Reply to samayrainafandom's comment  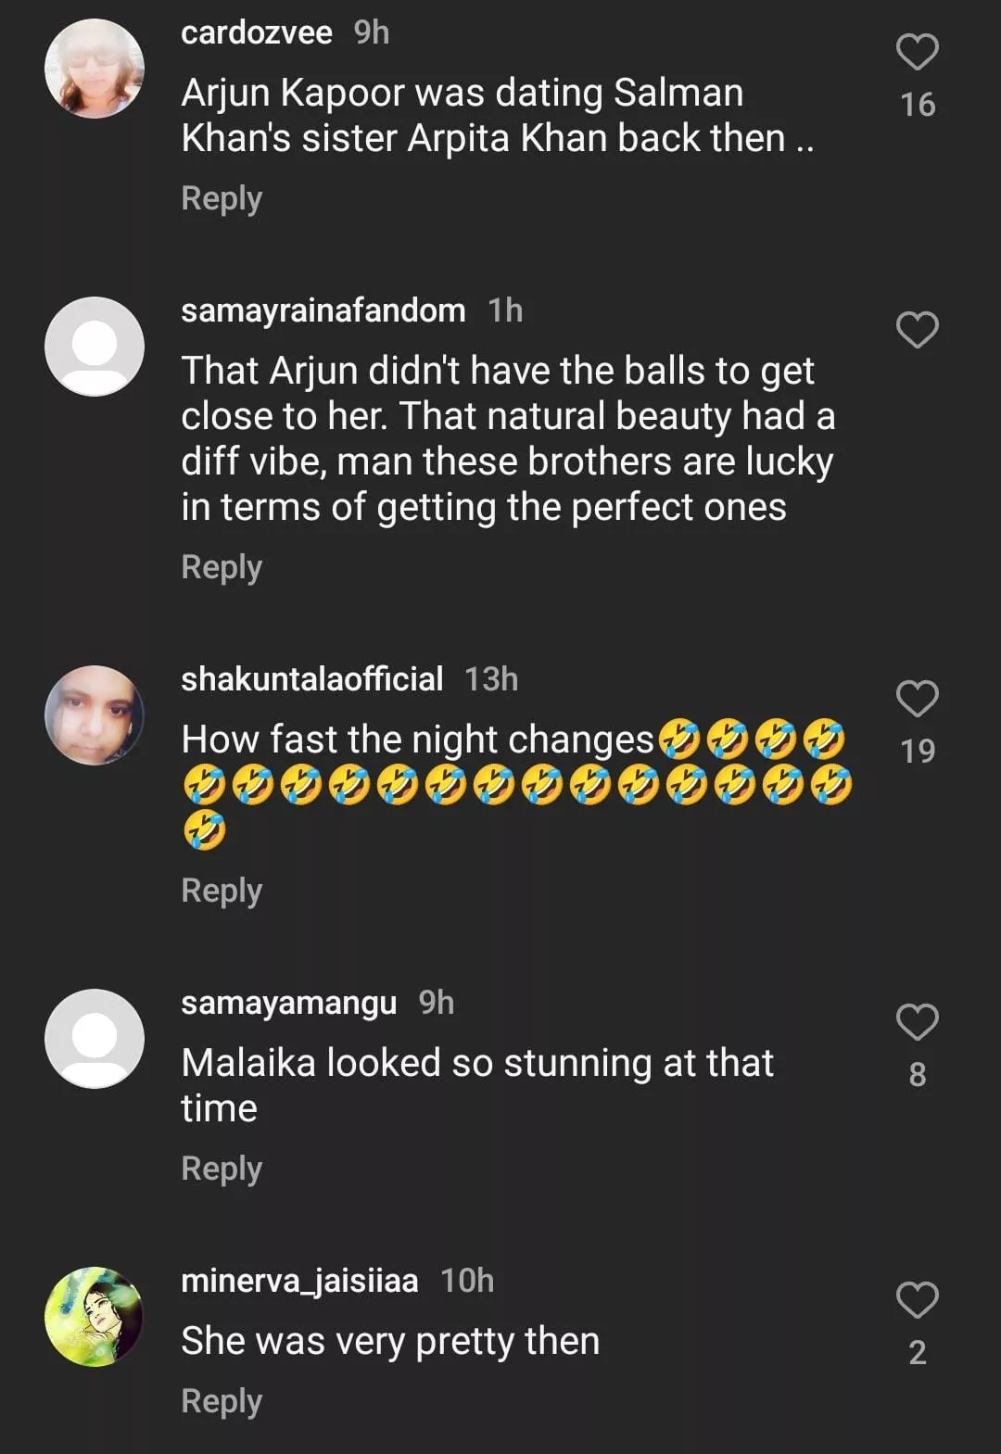[x=222, y=567]
